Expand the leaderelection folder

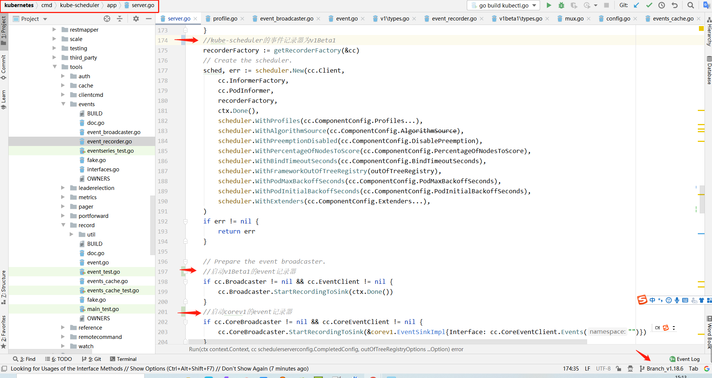click(63, 188)
